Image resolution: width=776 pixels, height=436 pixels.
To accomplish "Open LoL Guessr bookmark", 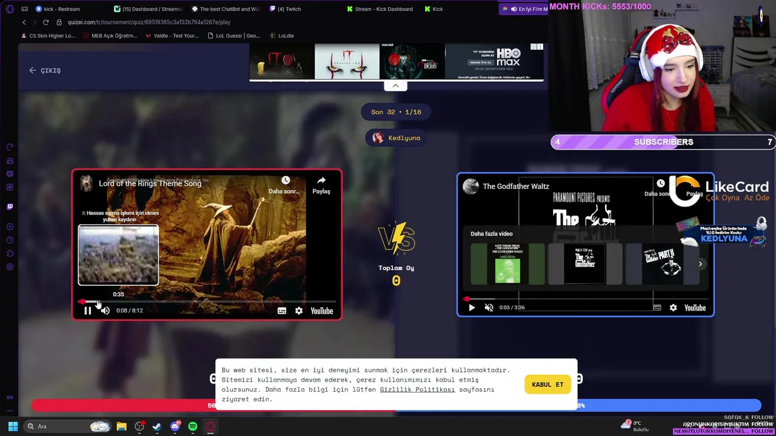I will click(233, 36).
